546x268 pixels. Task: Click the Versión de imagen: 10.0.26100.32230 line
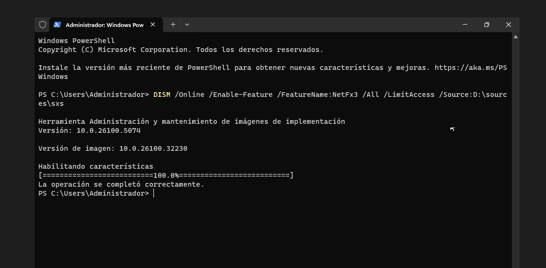point(113,148)
